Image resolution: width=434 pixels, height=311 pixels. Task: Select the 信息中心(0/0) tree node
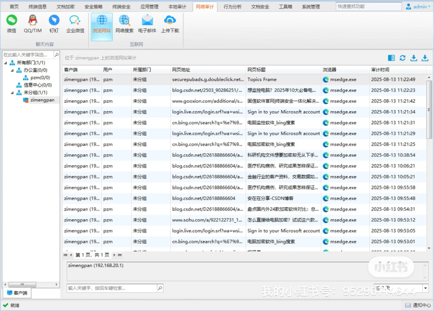tap(37, 85)
